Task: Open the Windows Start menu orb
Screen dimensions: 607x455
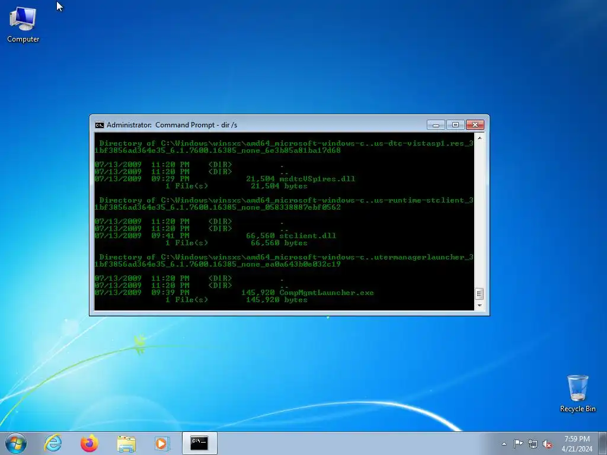Action: click(16, 443)
